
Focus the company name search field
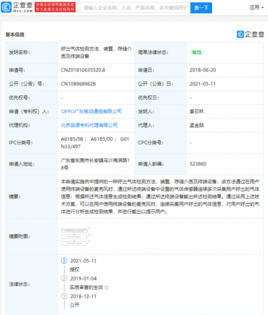coord(135,8)
